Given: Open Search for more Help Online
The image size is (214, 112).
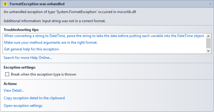Looking at the screenshot, I should tap(28, 58).
